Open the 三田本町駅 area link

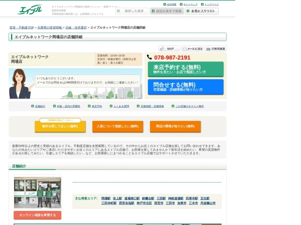click(x=109, y=203)
